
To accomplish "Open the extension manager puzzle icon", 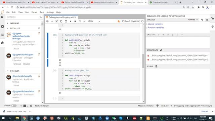I will point(2,43).
